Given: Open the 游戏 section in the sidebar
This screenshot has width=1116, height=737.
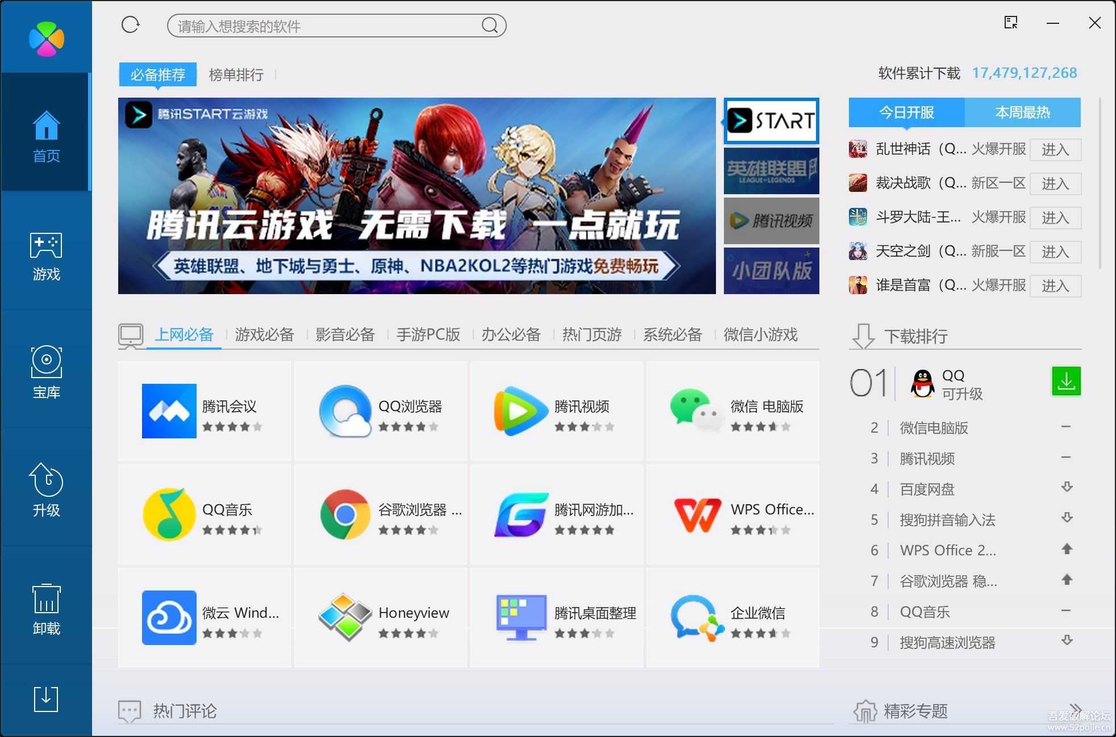Looking at the screenshot, I should click(45, 258).
